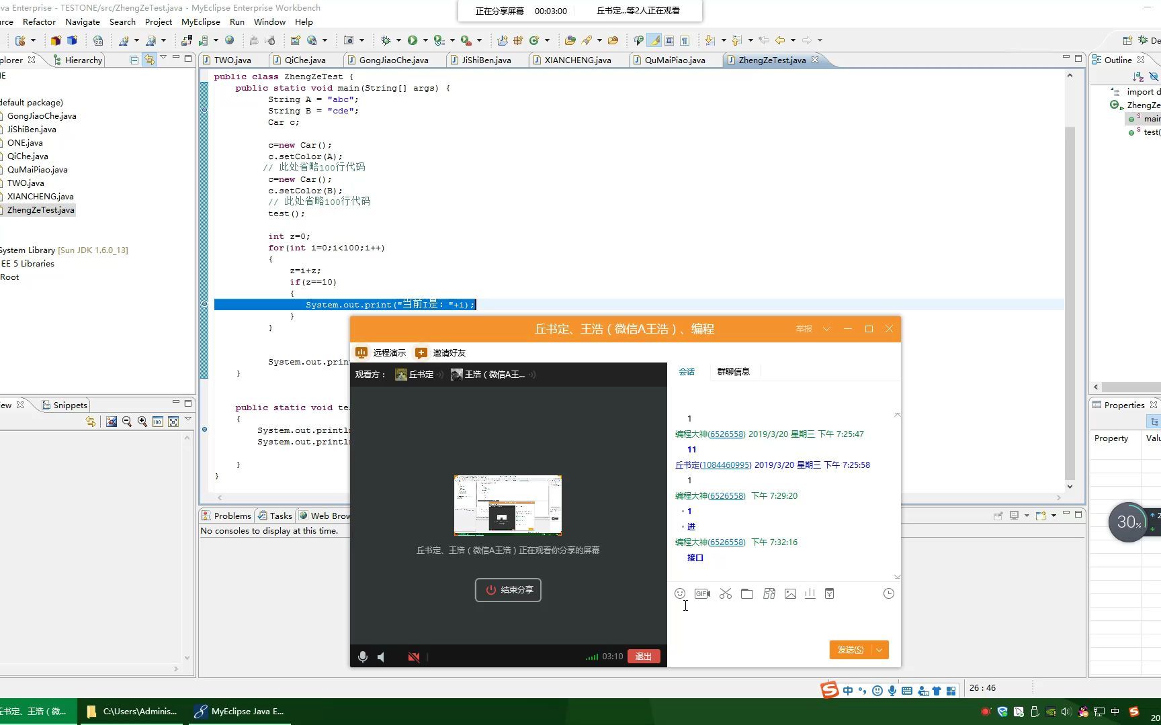Screen dimensions: 1161x725
Task: Click the back navigation yellow arrow
Action: tap(780, 40)
